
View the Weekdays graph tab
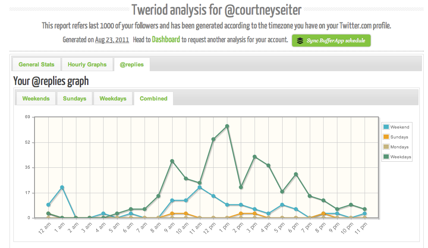pos(113,98)
